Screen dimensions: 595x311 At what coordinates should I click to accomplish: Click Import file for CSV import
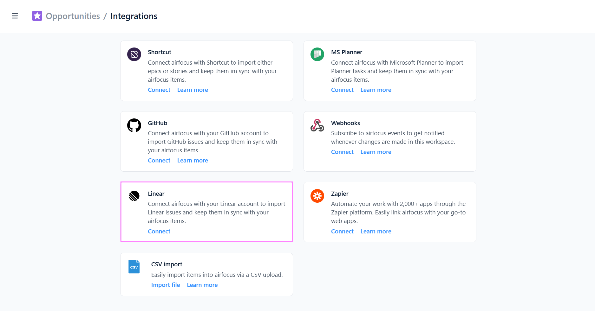[166, 285]
